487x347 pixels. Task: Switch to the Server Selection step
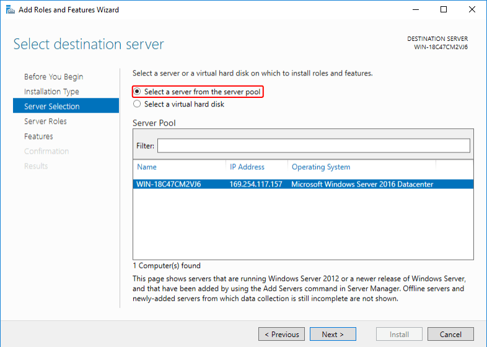click(52, 107)
